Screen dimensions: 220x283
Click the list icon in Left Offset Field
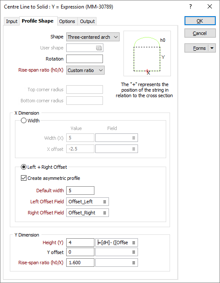[x=105, y=202]
